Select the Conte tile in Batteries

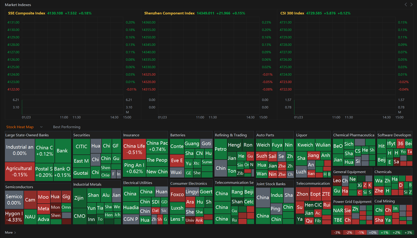[177, 146]
